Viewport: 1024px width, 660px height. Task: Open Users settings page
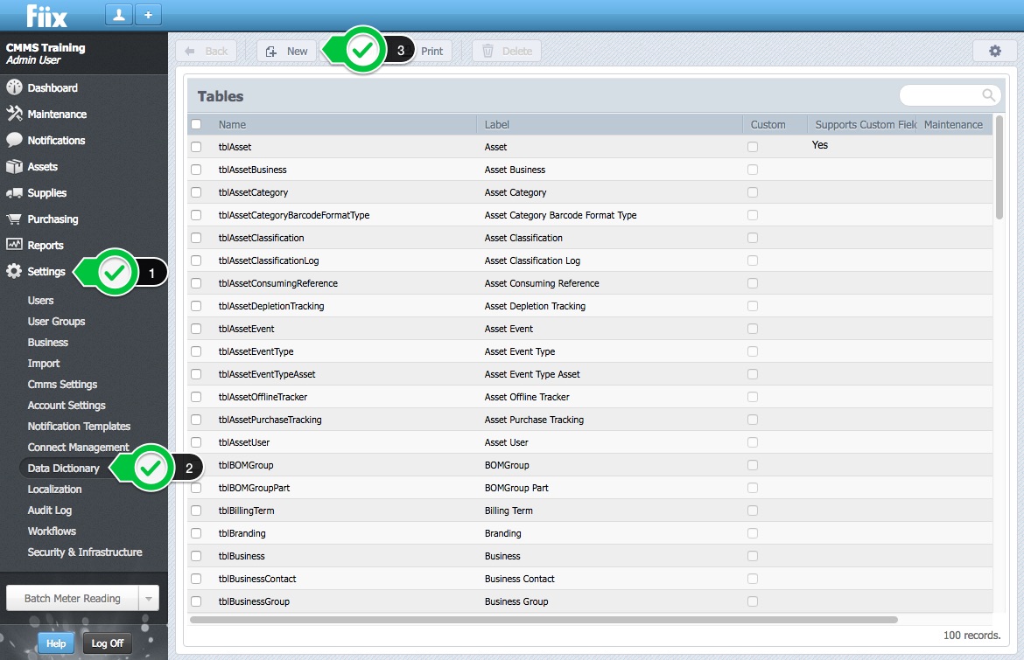40,300
